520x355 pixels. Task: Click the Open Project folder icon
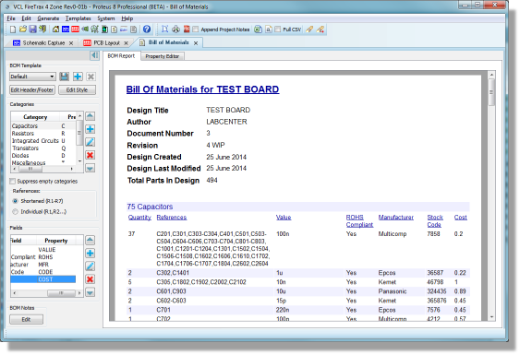(22, 30)
